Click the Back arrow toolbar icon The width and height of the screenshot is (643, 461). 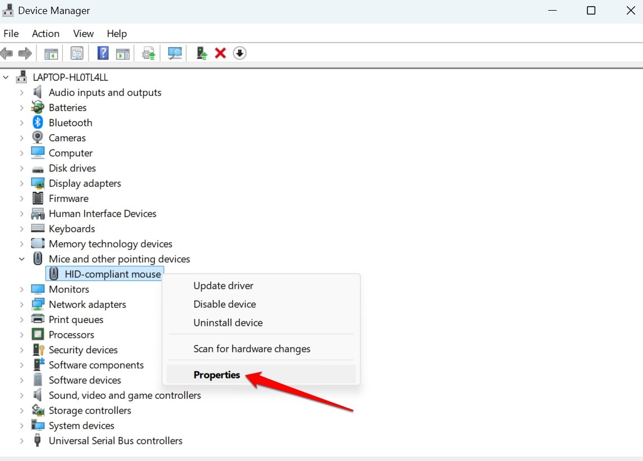[x=7, y=53]
